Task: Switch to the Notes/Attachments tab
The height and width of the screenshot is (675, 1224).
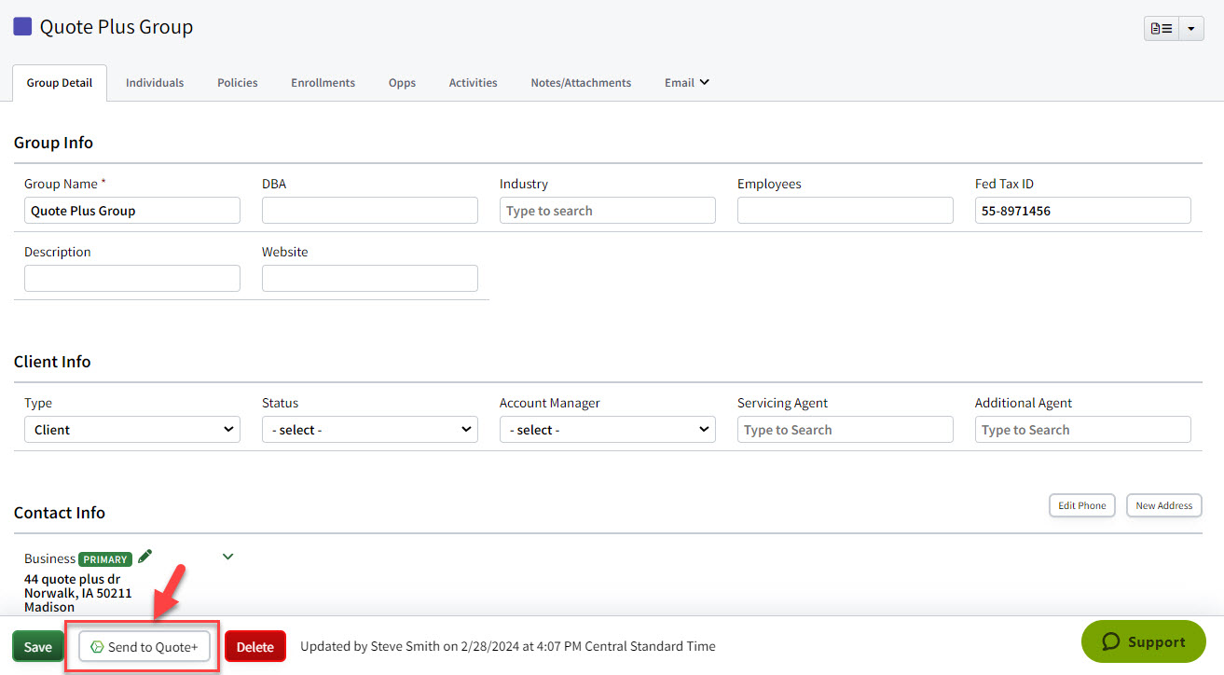Action: pos(580,82)
